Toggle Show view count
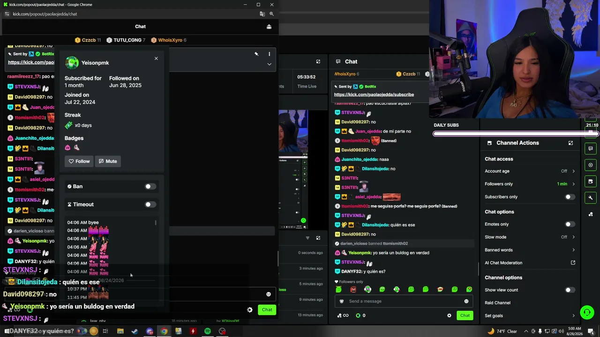Screen dimensions: 600x337 coord(570,290)
